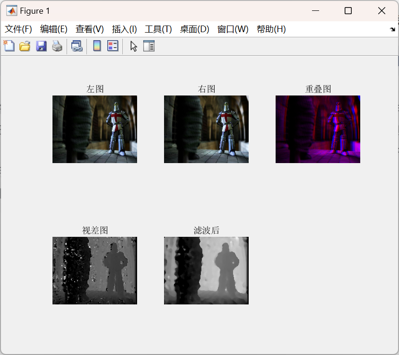Close the Figure 1 window

[x=382, y=11]
